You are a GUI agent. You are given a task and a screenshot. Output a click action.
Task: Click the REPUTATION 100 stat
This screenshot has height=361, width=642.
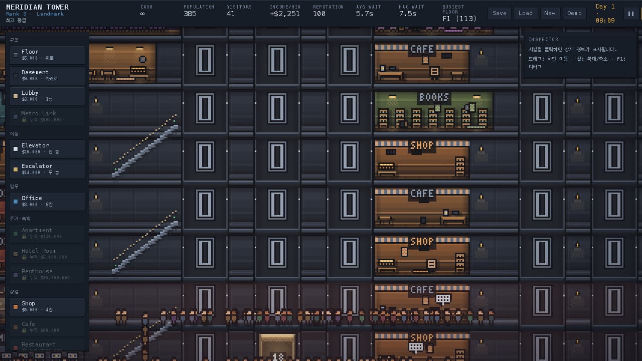point(328,11)
